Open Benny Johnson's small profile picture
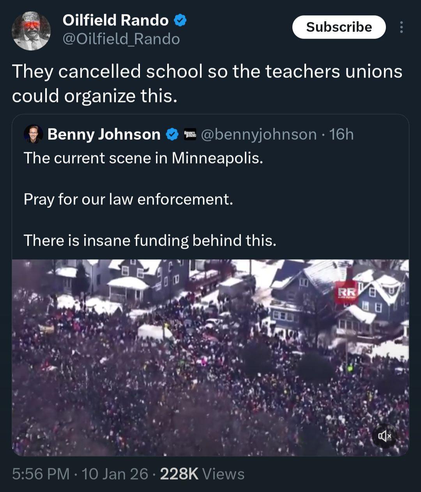This screenshot has width=421, height=492. coord(33,134)
